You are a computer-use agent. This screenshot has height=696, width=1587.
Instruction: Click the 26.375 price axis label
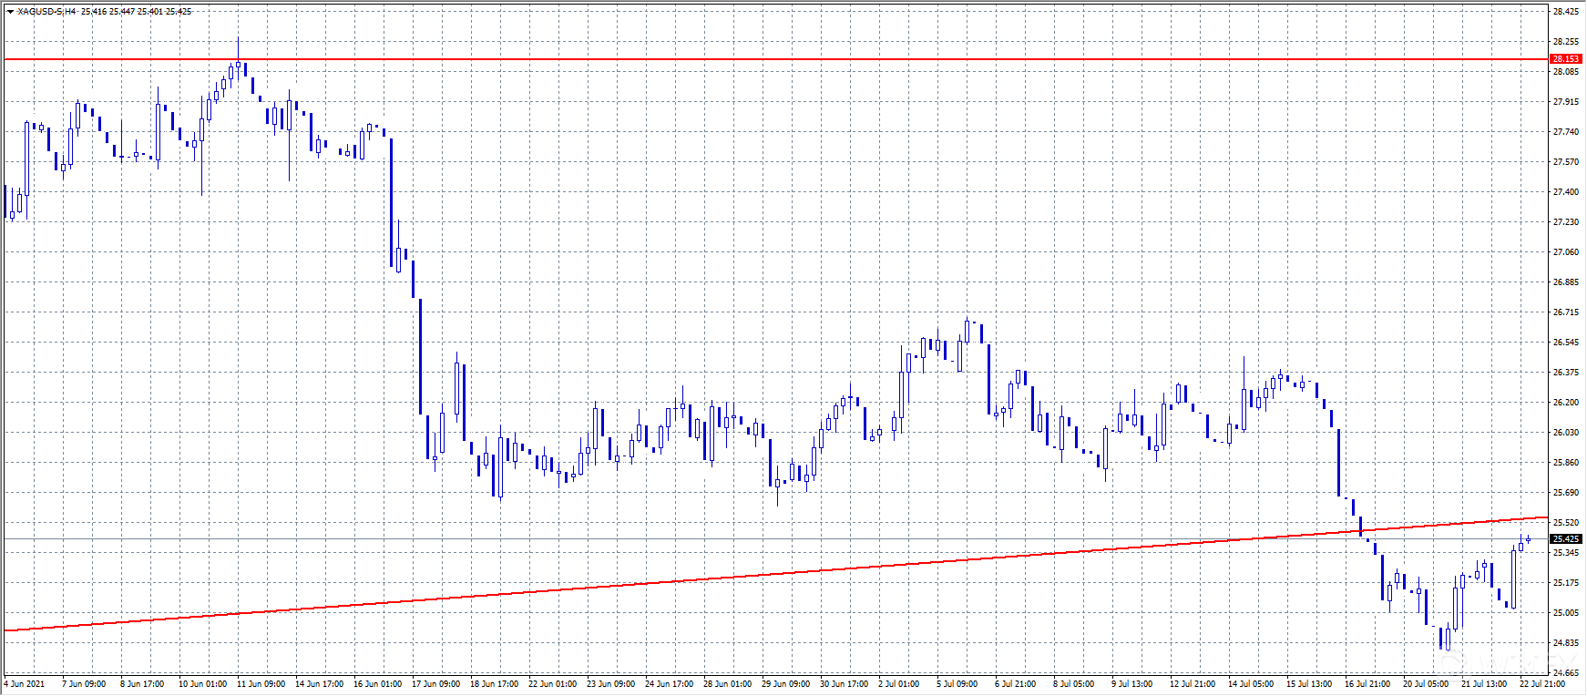click(x=1566, y=373)
